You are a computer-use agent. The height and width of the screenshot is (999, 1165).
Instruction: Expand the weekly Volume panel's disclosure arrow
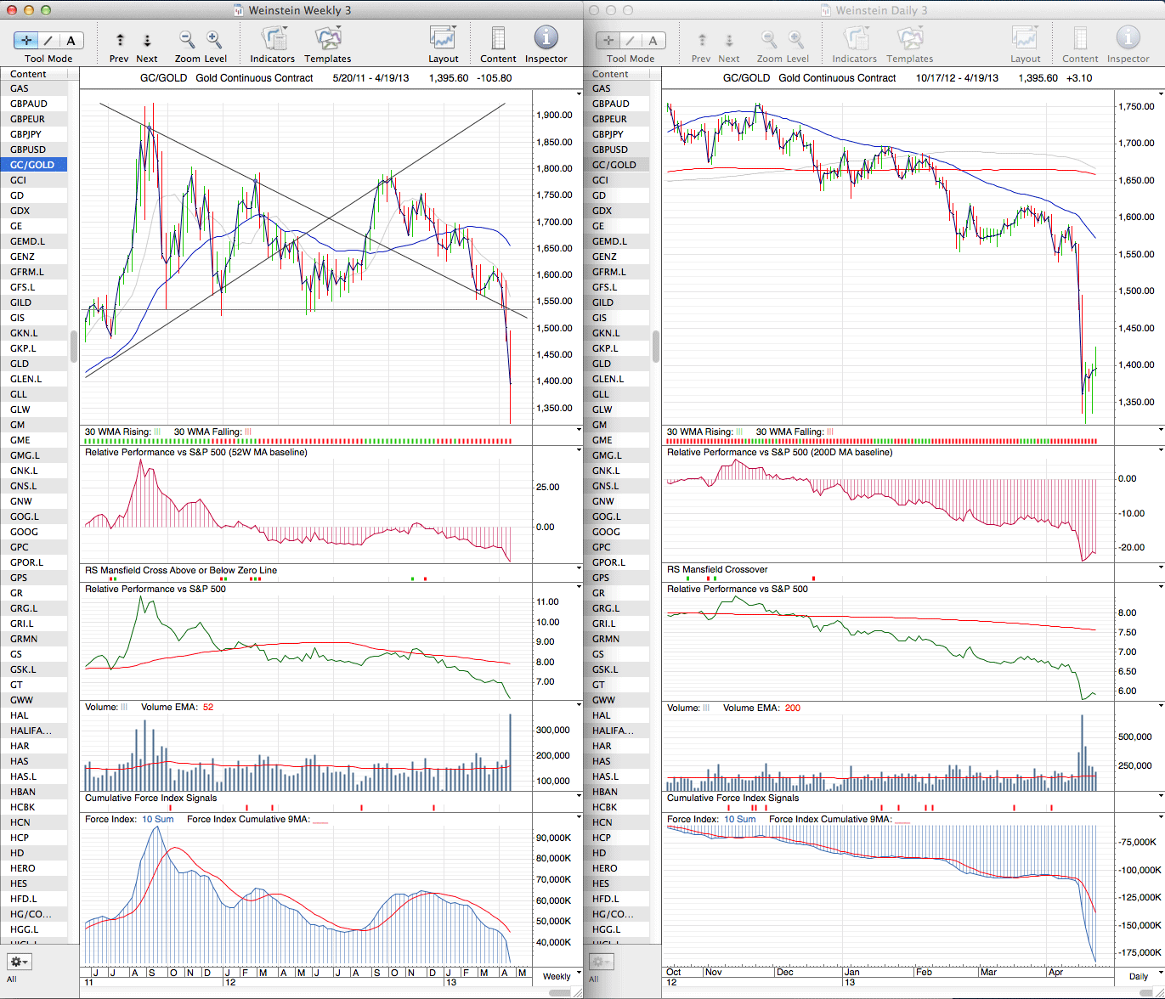[579, 706]
